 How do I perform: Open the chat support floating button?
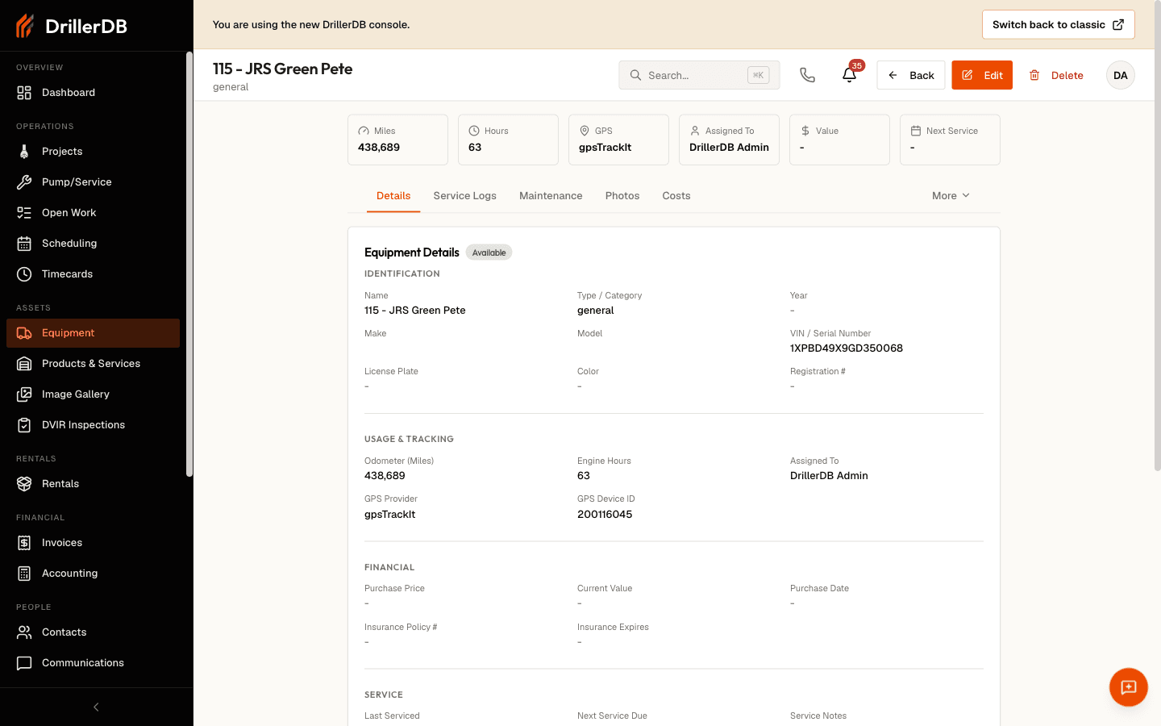coord(1128,687)
